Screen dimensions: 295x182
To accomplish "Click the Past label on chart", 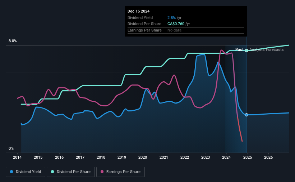I will [x=239, y=49].
